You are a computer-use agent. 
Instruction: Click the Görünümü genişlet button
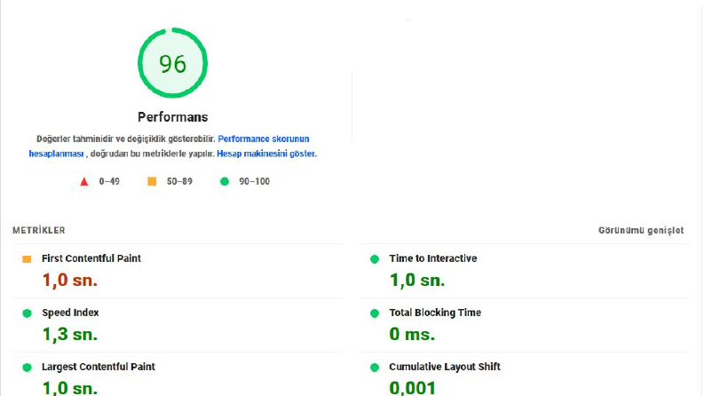tap(641, 230)
